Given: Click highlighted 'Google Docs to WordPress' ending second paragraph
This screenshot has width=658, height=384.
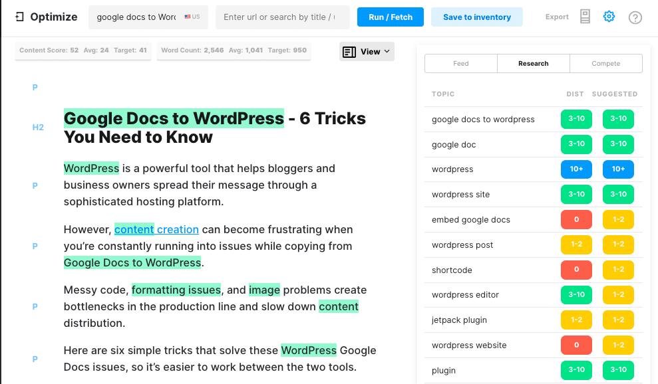Looking at the screenshot, I should tap(132, 262).
